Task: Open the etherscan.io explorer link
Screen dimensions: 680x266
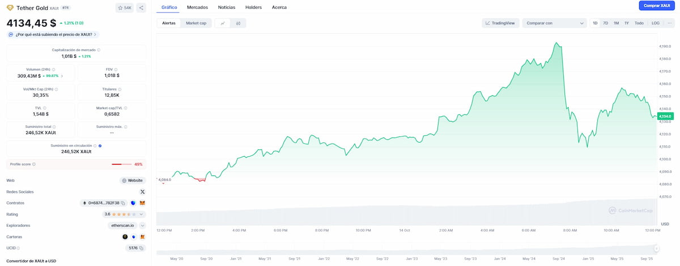Action: coord(122,225)
